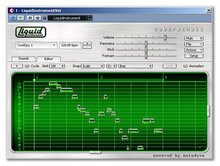Viewport: 220px width, 166px height.
Task: Click the top D pitch label
Action: [x=19, y=84]
